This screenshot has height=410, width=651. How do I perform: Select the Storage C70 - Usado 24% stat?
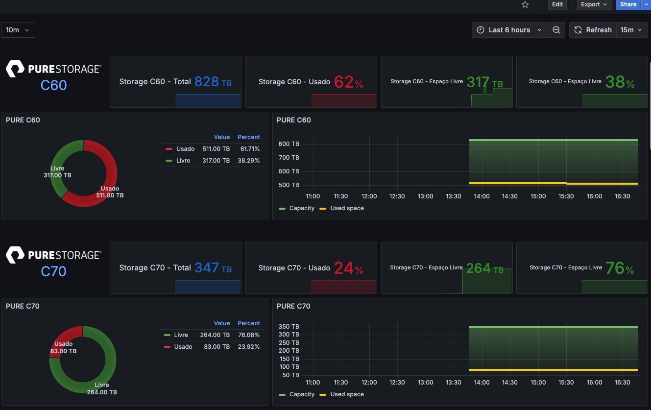(311, 268)
